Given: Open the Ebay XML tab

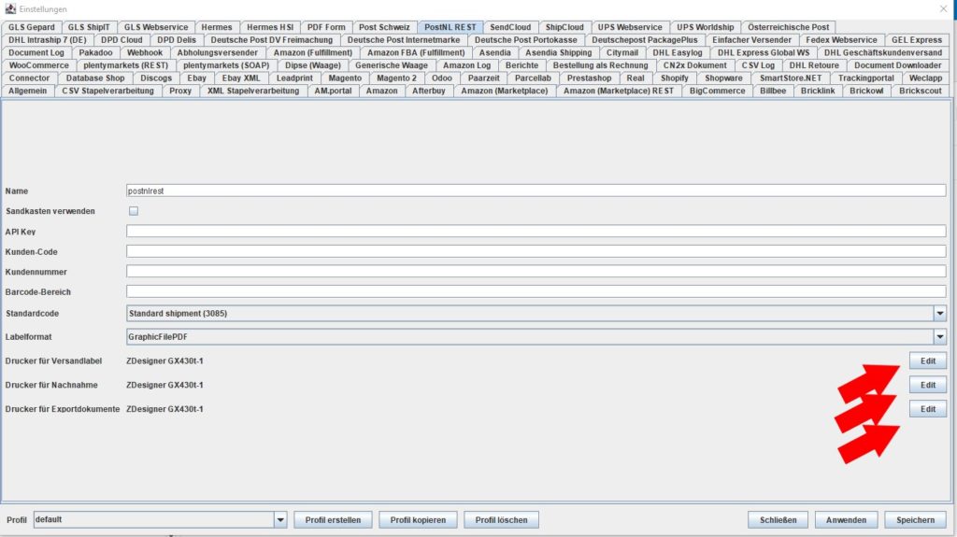Looking at the screenshot, I should [241, 78].
